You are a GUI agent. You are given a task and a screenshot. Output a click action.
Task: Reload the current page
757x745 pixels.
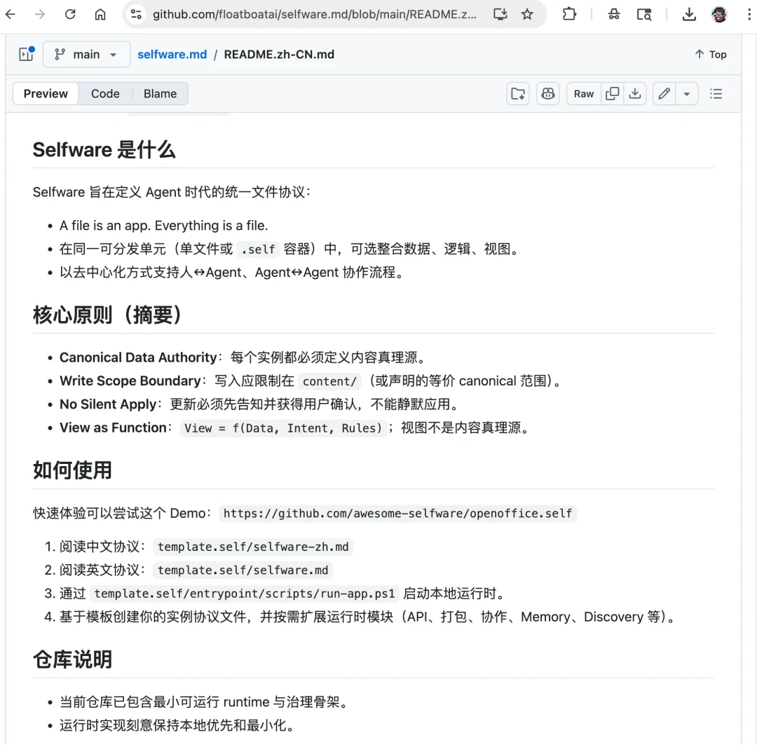[x=69, y=14]
